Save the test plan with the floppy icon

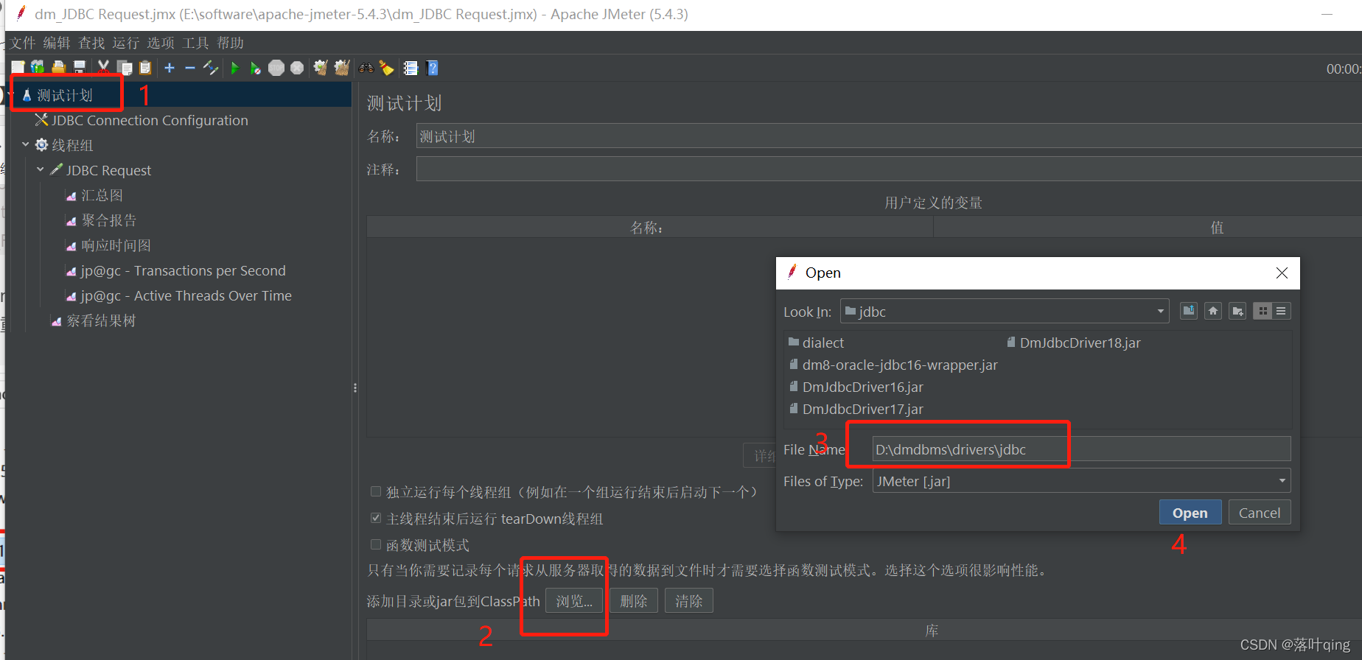point(80,68)
